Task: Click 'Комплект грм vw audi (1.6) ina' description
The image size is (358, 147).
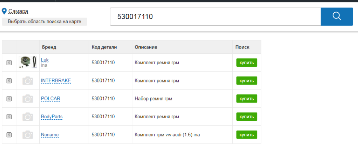Action: click(167, 135)
